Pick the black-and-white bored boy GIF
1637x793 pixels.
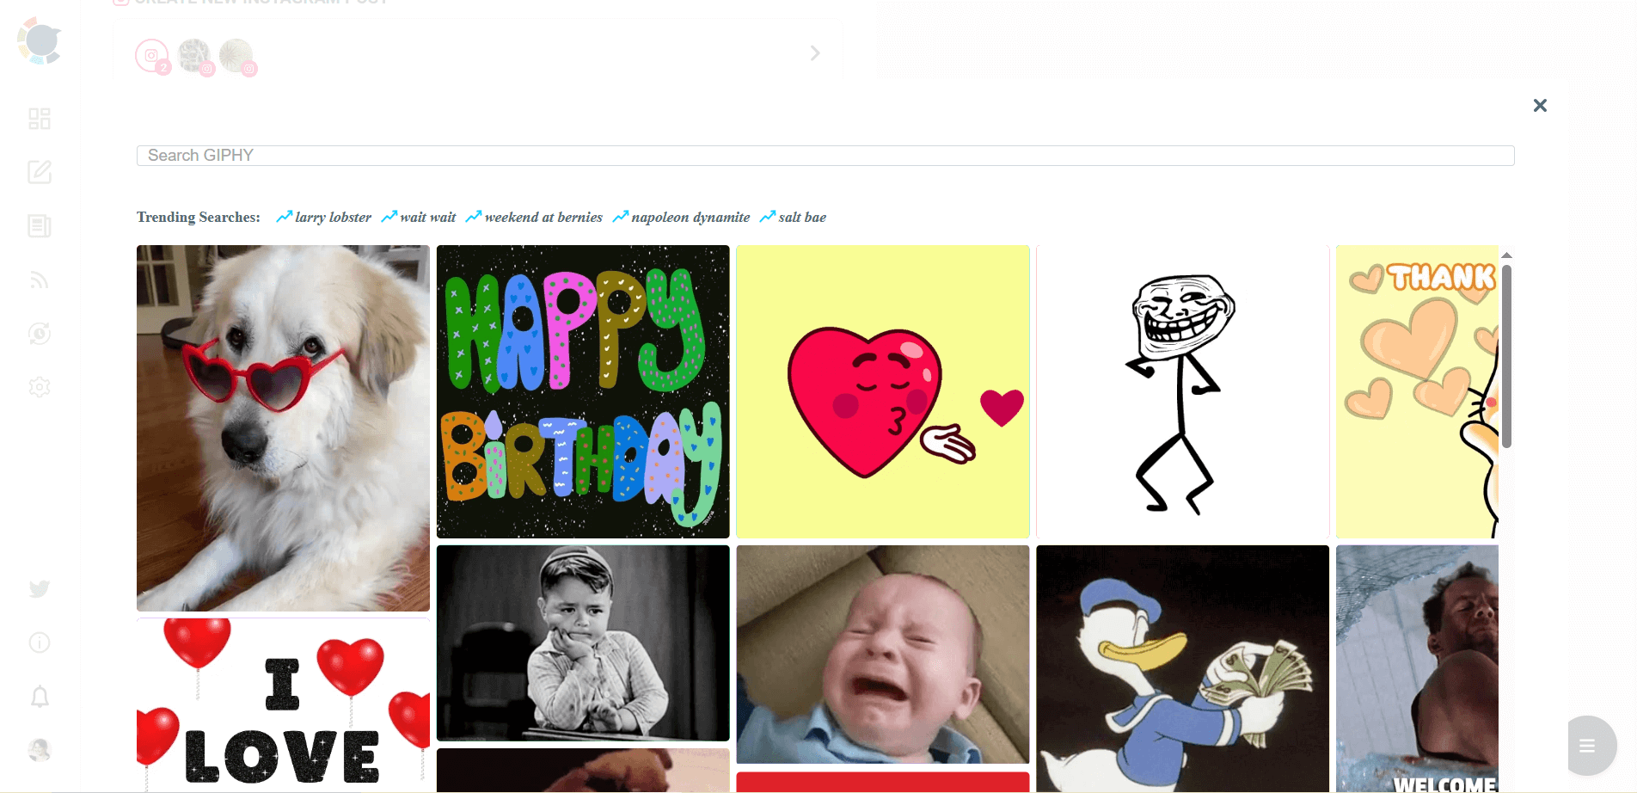pyautogui.click(x=583, y=642)
